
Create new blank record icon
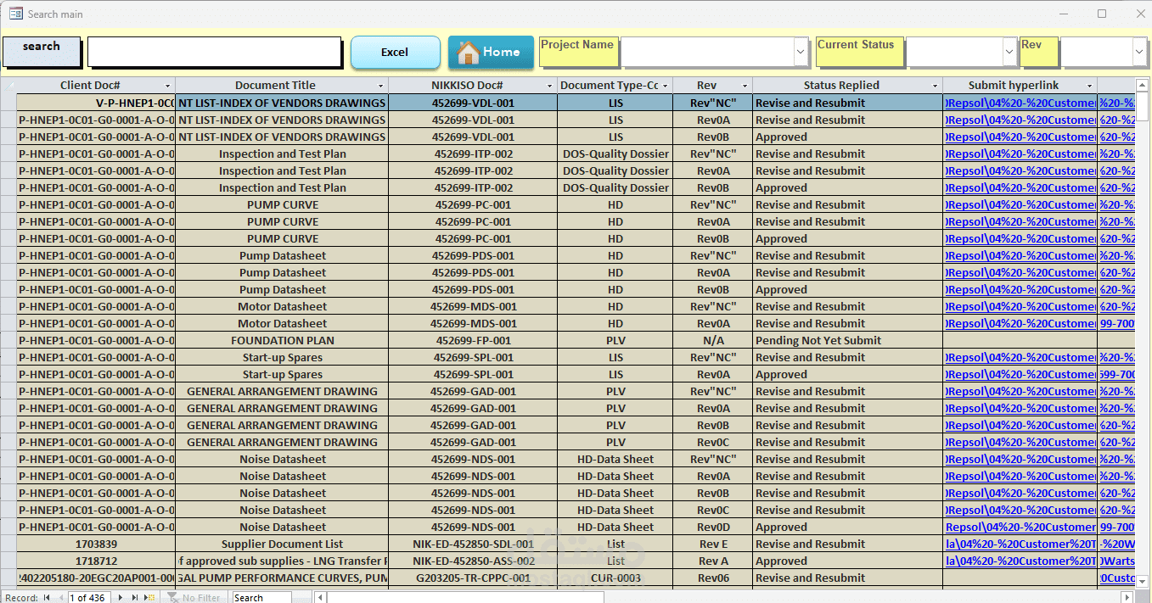click(x=149, y=598)
